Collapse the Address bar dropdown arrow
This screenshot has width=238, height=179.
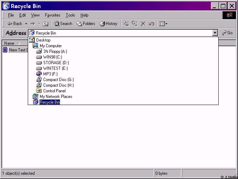click(215, 33)
